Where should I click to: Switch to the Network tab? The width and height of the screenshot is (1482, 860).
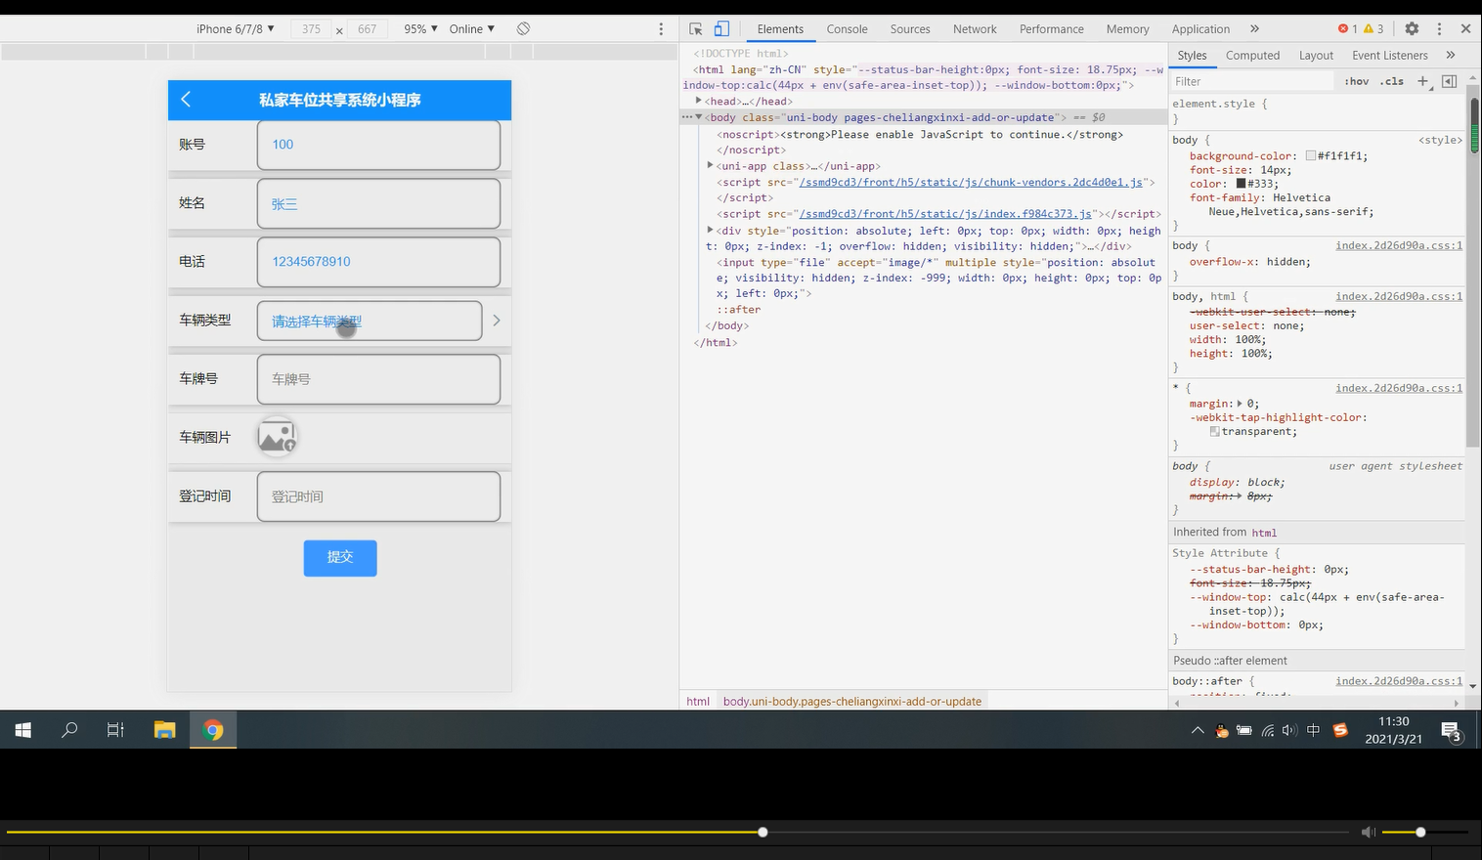click(x=975, y=29)
